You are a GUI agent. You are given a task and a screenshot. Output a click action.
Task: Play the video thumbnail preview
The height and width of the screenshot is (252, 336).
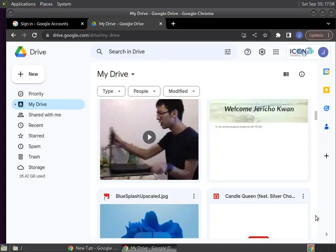(x=149, y=137)
